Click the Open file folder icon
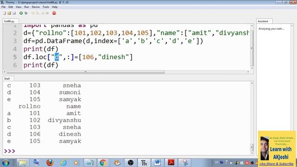This screenshot has width=297, height=167. (x=9, y=13)
